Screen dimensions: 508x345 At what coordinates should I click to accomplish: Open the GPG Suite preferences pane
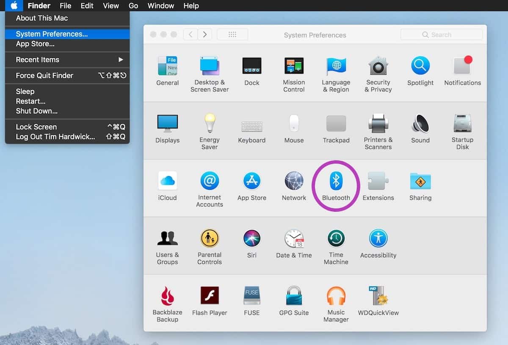[294, 301]
